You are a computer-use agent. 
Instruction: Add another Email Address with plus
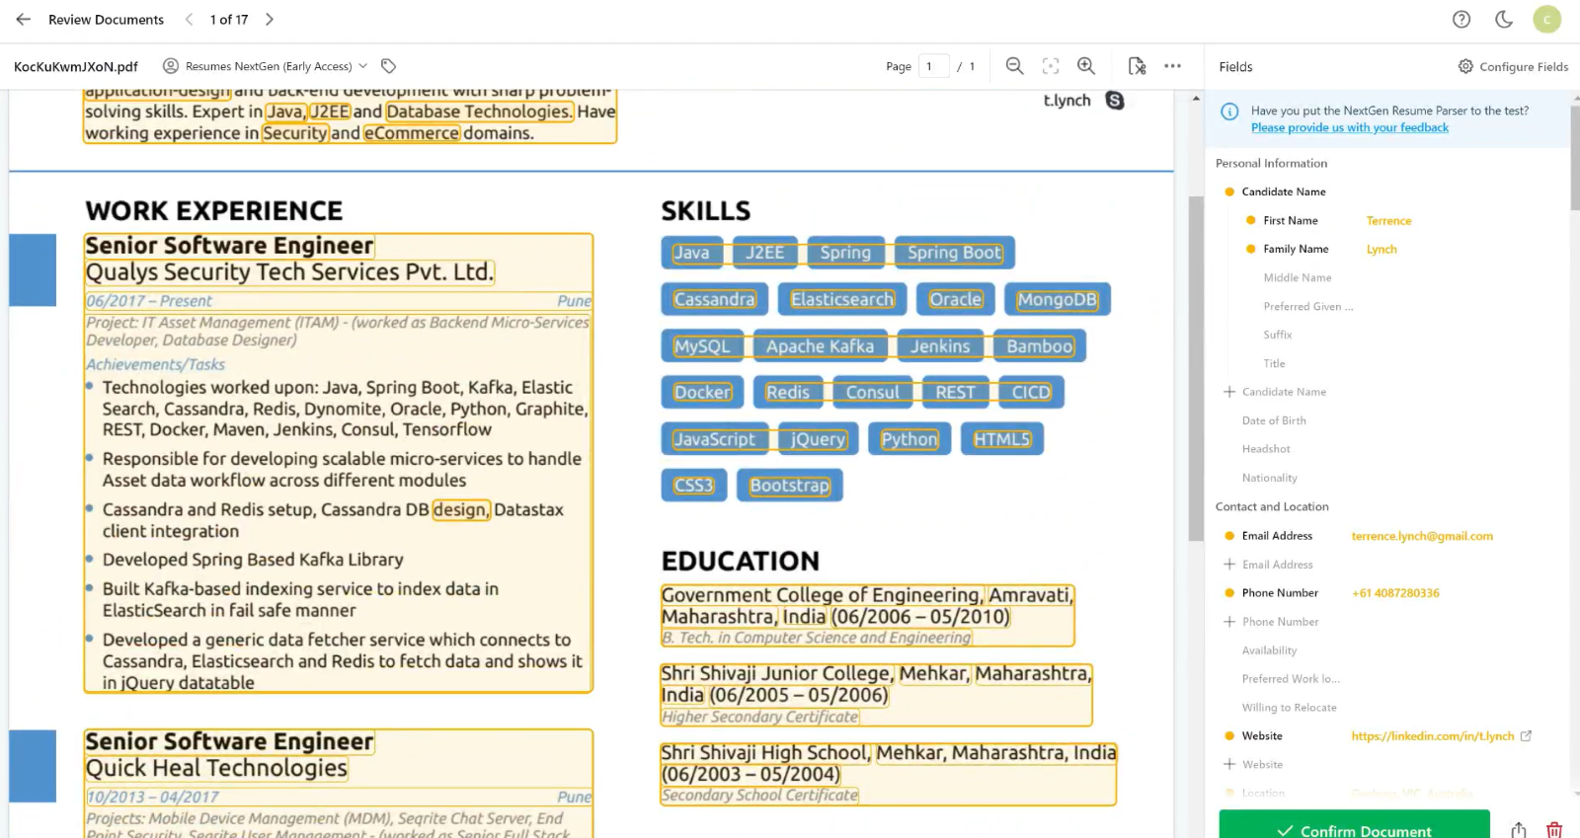pos(1229,565)
